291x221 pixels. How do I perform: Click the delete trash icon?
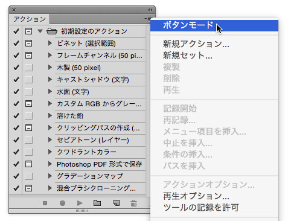click(133, 203)
